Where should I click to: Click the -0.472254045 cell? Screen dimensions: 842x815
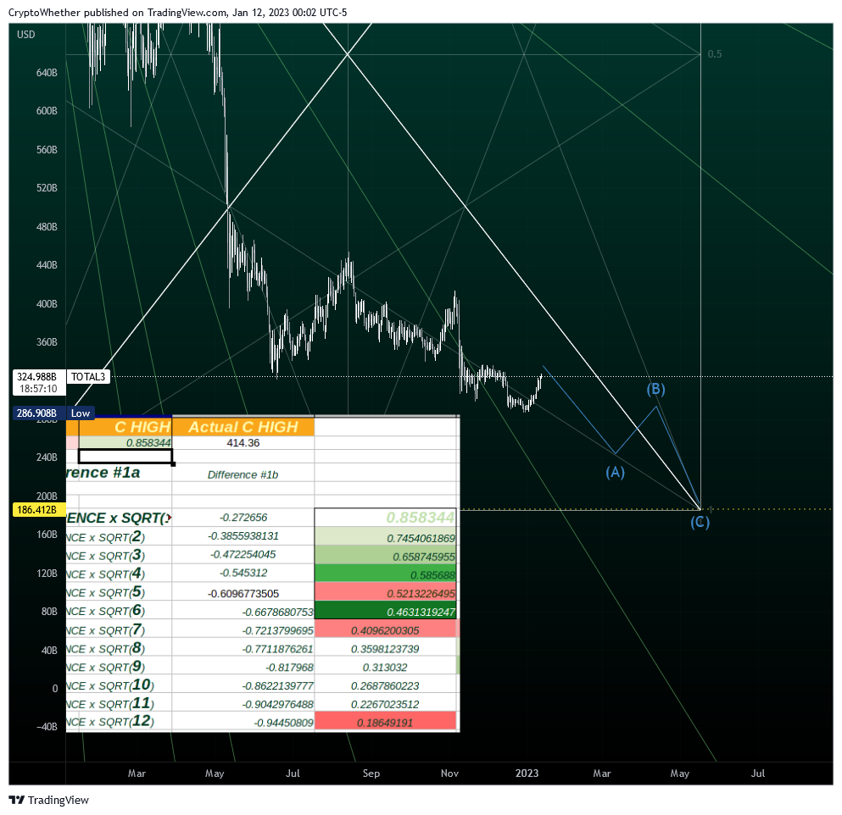pos(243,554)
